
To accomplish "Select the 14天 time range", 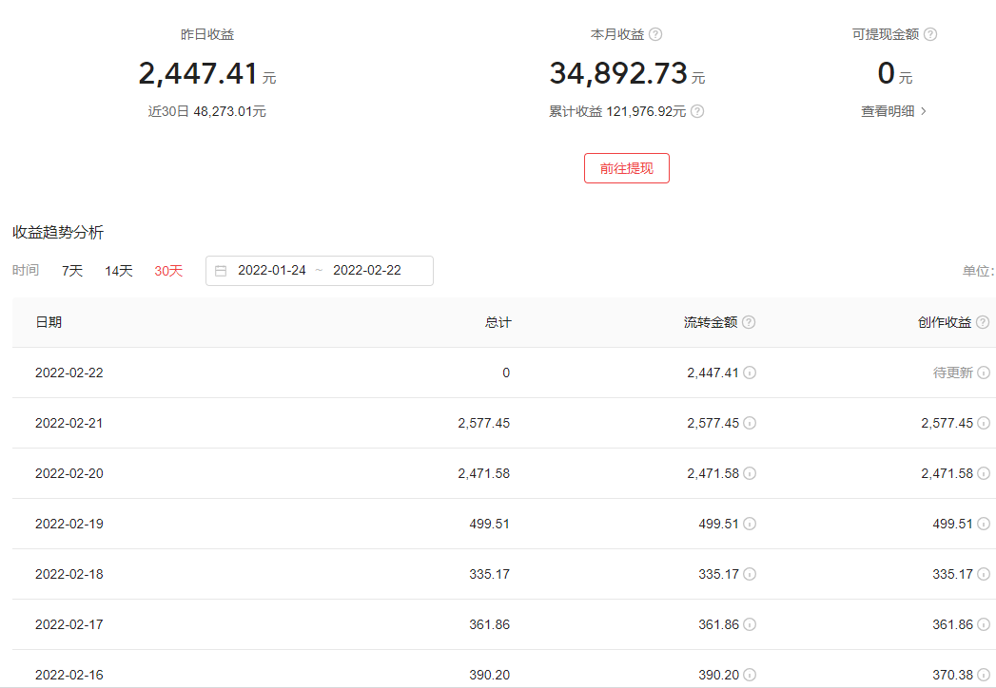I will tap(119, 271).
